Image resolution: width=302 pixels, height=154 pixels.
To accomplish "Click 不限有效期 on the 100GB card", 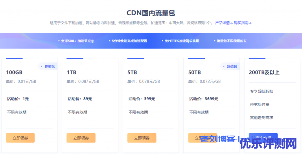I will pos(17,112).
